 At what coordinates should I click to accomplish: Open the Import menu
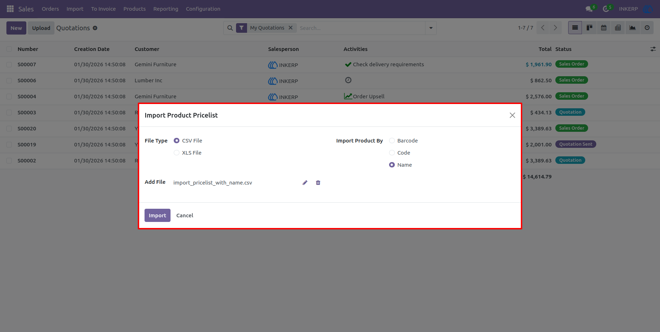point(75,9)
